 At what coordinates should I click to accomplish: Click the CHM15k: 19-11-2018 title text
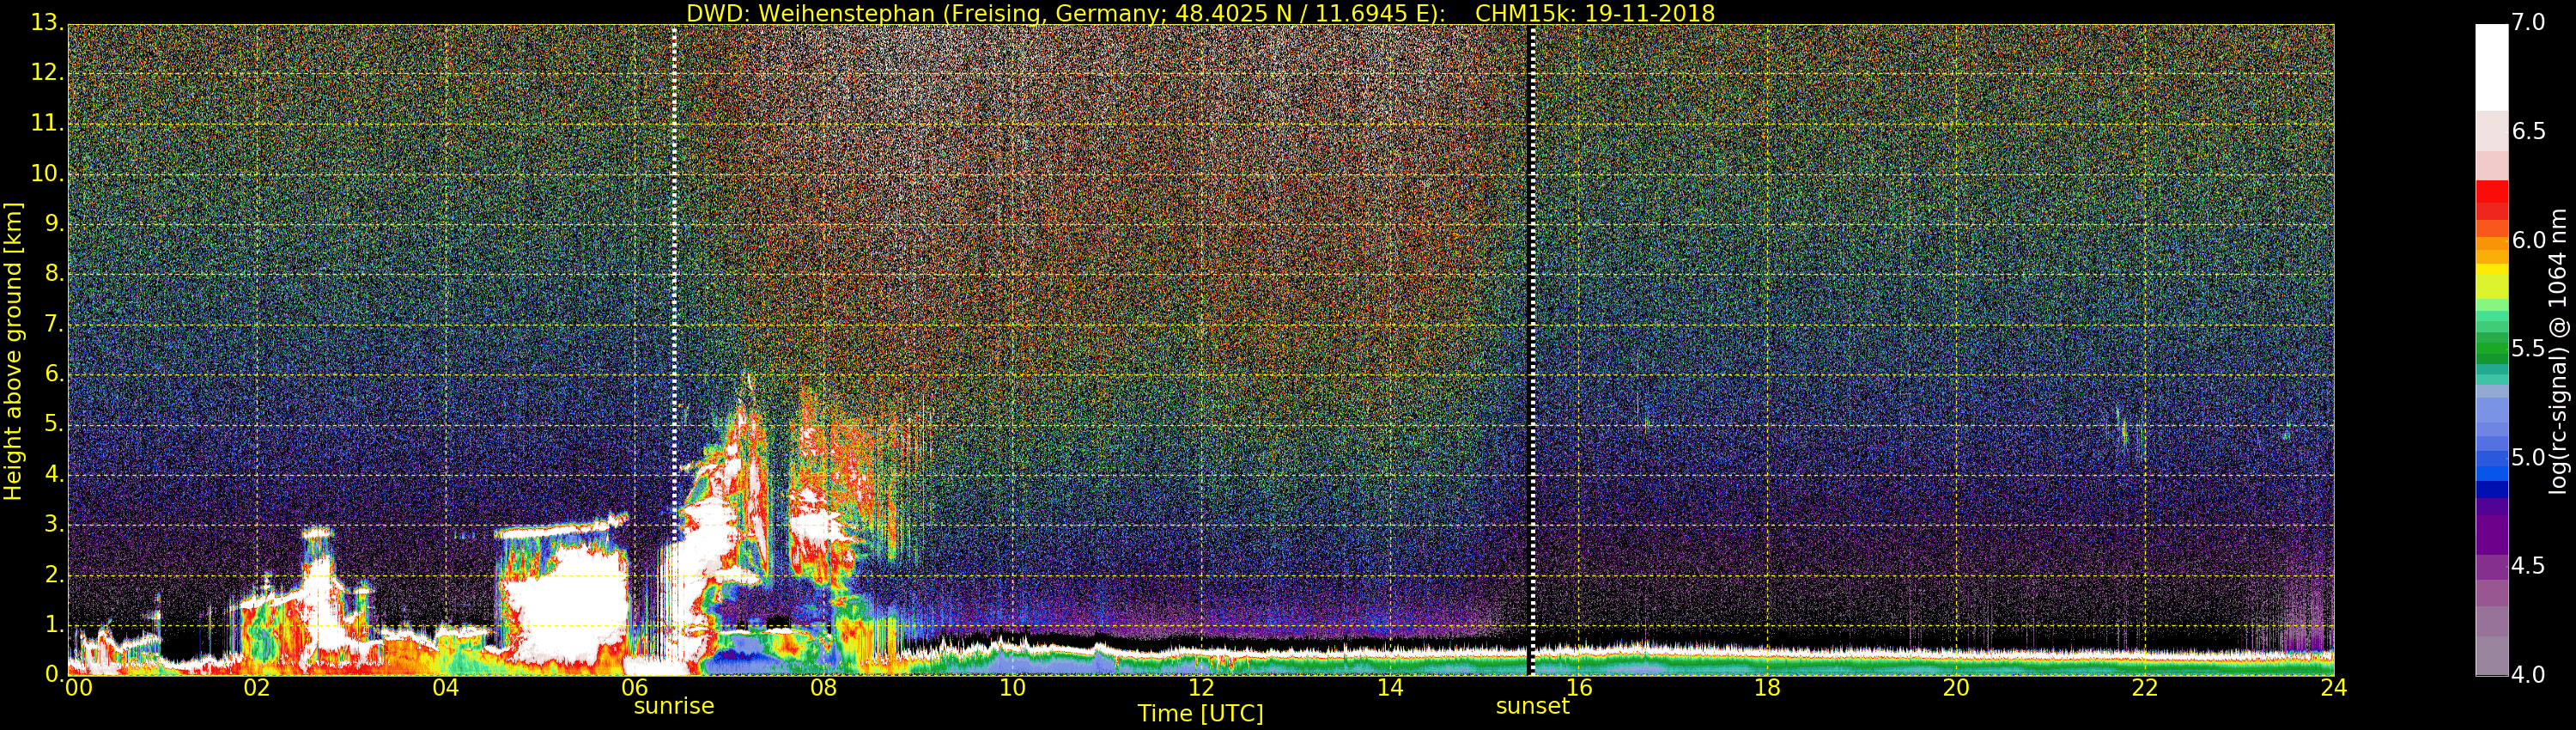click(1594, 13)
